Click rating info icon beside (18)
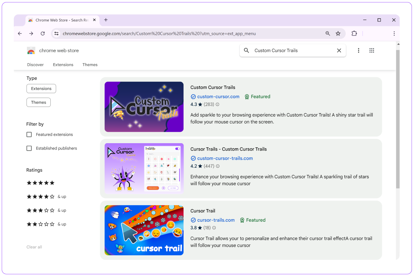The width and height of the screenshot is (414, 276). (x=214, y=228)
